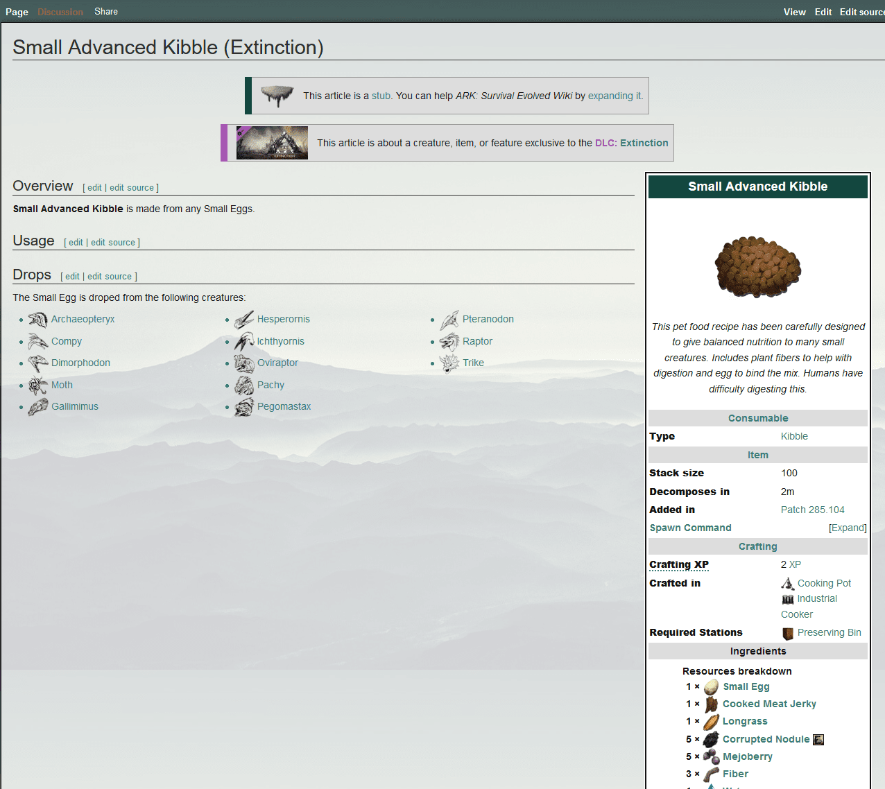885x789 pixels.
Task: Click the Consumable section header
Action: (758, 418)
